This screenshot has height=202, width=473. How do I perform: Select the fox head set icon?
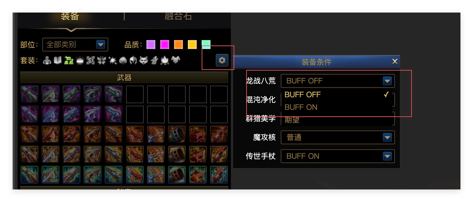click(x=143, y=60)
